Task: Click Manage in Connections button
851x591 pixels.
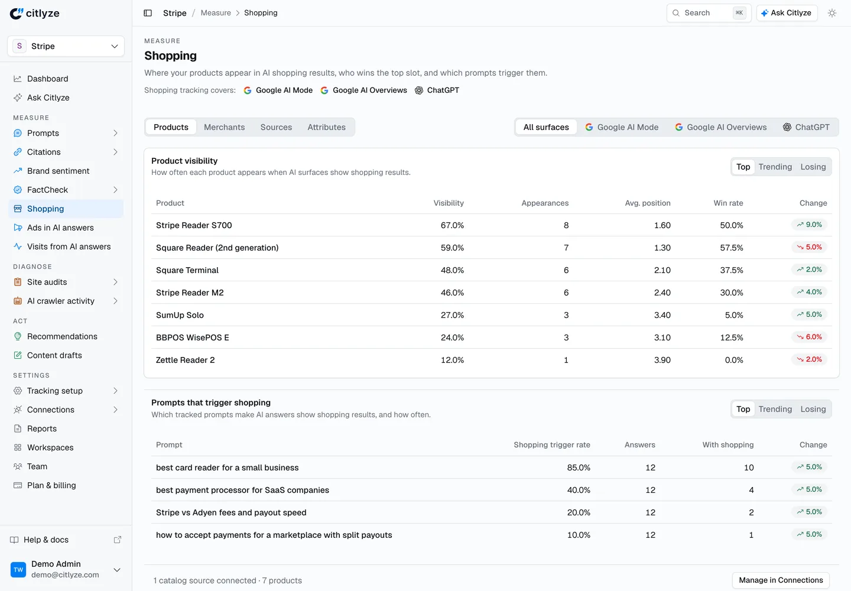Action: click(781, 580)
